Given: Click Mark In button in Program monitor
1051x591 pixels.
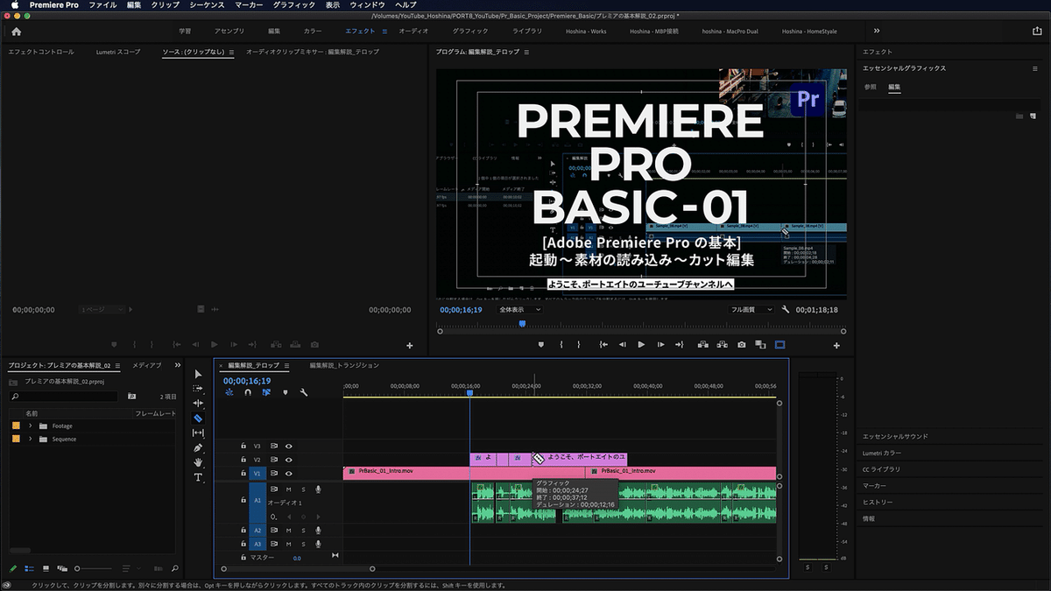Looking at the screenshot, I should coord(561,345).
